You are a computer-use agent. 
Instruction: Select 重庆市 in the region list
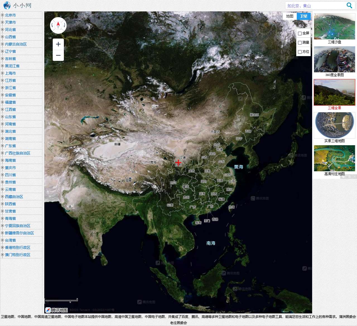(x=10, y=168)
